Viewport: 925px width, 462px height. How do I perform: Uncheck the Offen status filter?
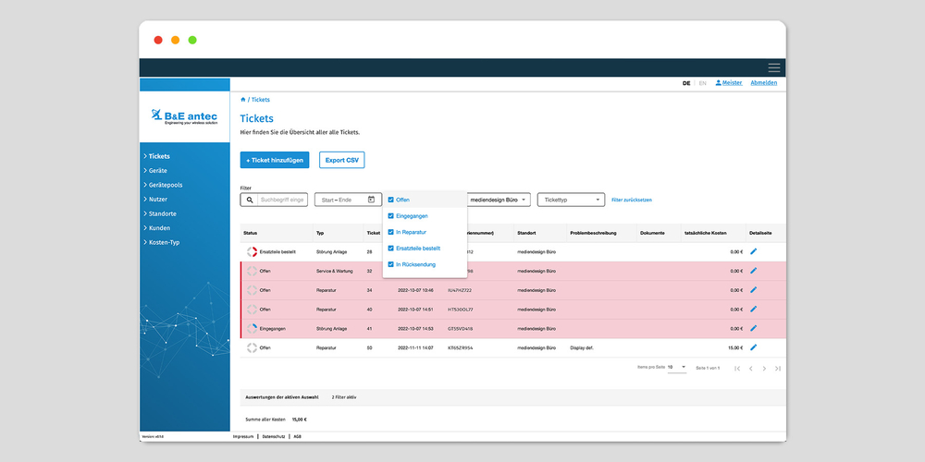click(390, 200)
